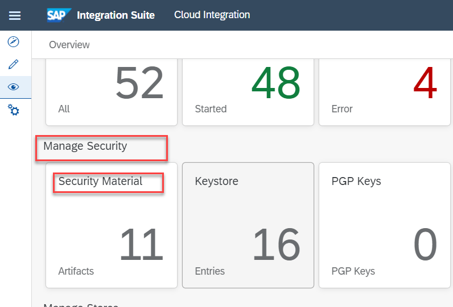Click the Manage Stores section heading

pos(81,305)
